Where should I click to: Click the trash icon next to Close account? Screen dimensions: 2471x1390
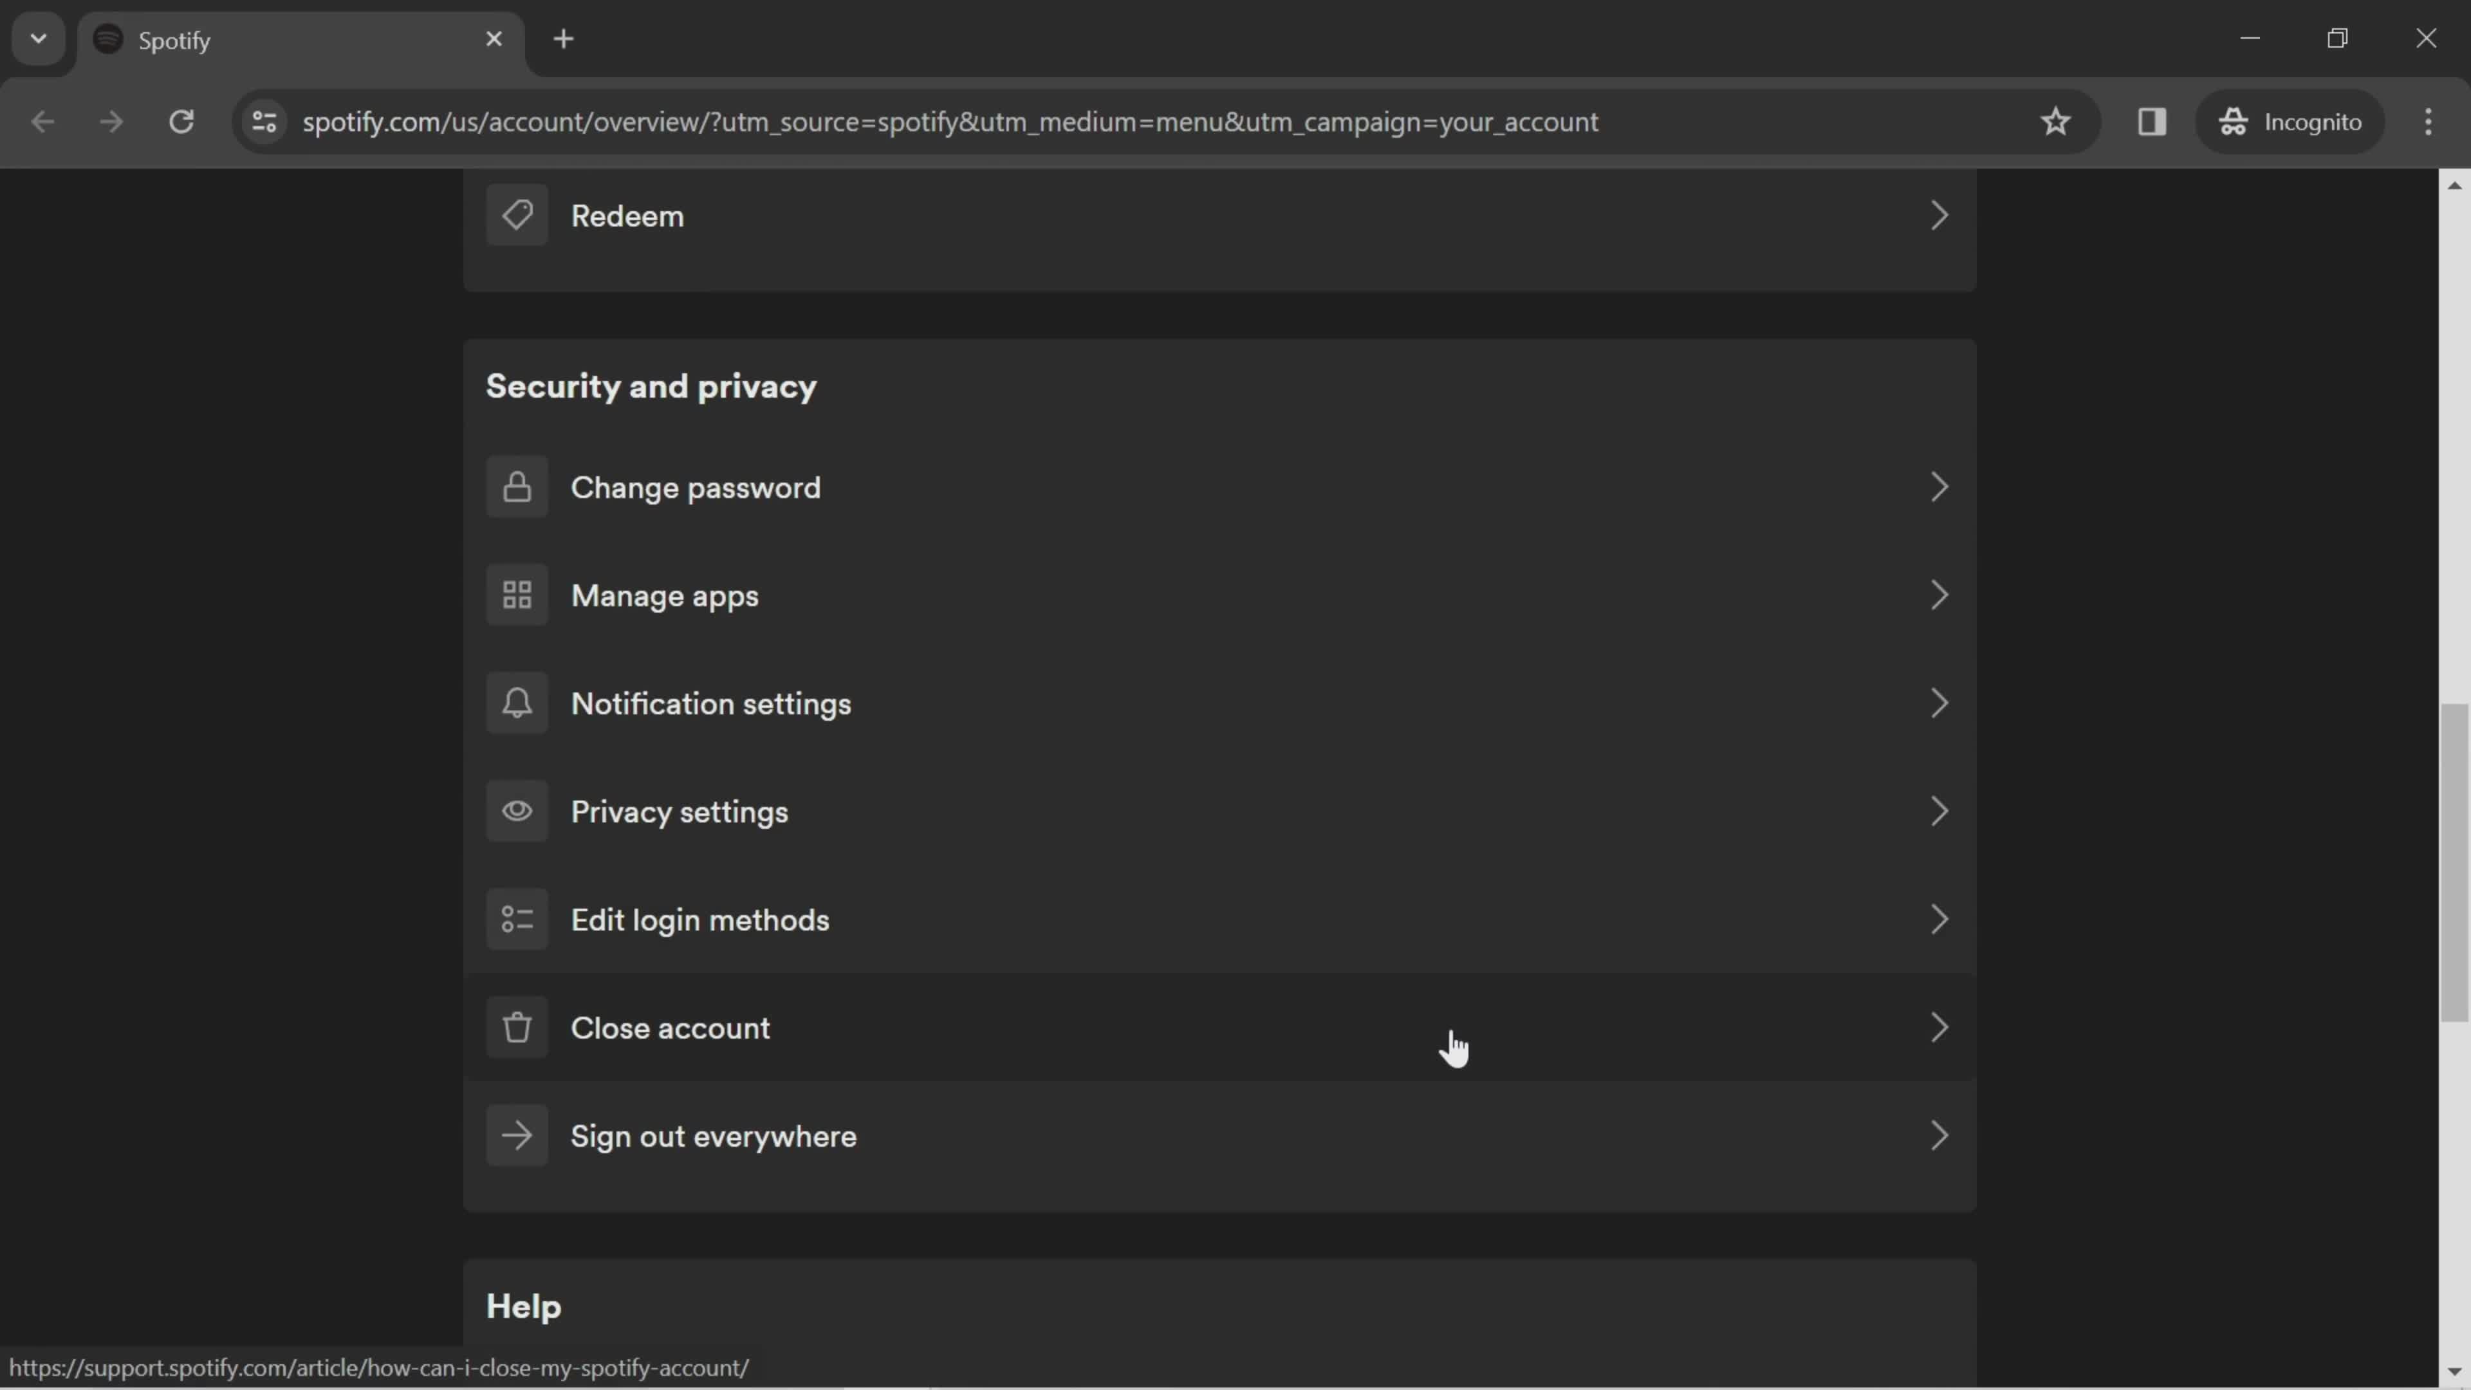pyautogui.click(x=517, y=1027)
